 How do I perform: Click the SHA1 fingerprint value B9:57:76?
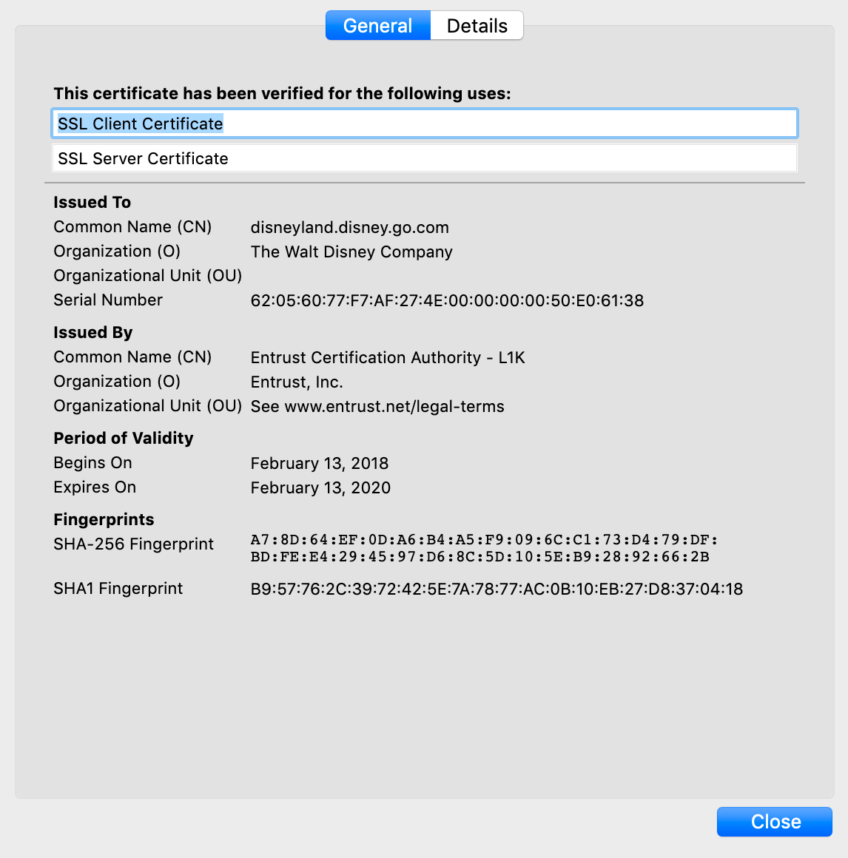(496, 589)
